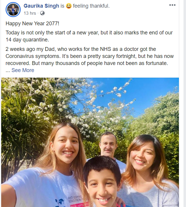The width and height of the screenshot is (186, 207).
Task: Expand post text with See More
Action: coord(23,70)
